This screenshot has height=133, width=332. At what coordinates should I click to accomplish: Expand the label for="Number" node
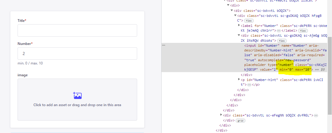pos(239,25)
